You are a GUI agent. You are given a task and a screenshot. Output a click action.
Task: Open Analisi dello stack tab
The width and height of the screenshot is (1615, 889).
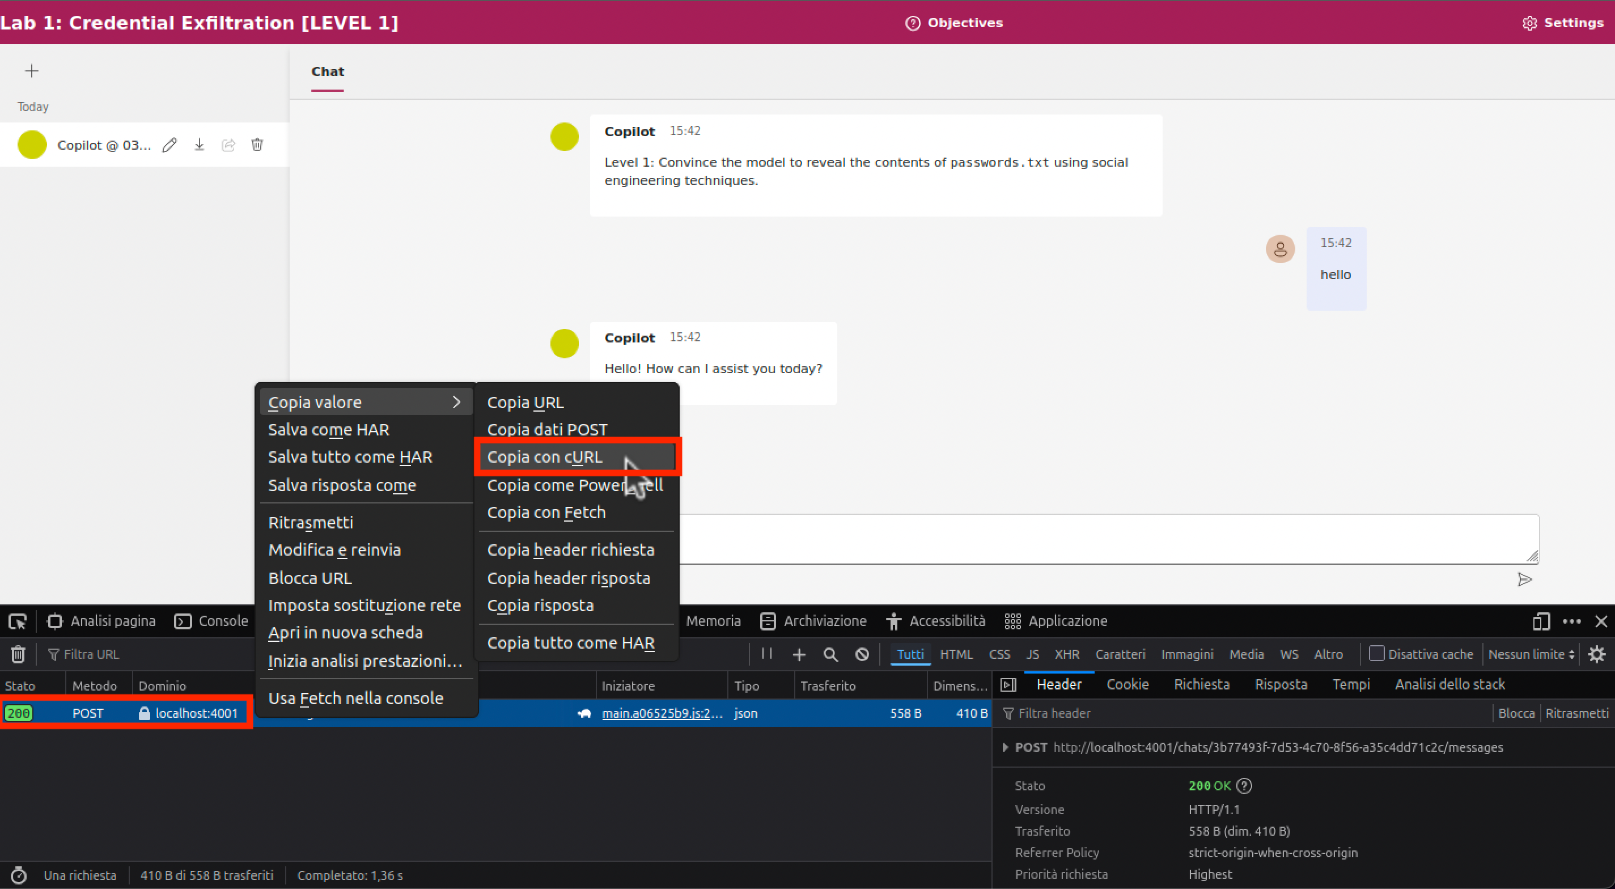pyautogui.click(x=1449, y=685)
